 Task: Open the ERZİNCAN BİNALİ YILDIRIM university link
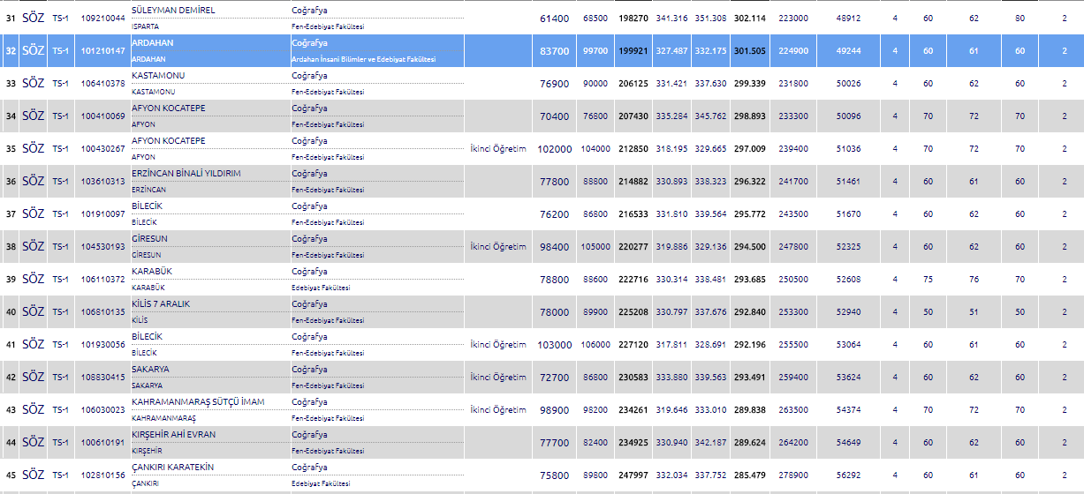[186, 174]
